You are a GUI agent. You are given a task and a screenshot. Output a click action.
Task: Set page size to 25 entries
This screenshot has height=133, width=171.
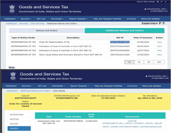click(139, 62)
